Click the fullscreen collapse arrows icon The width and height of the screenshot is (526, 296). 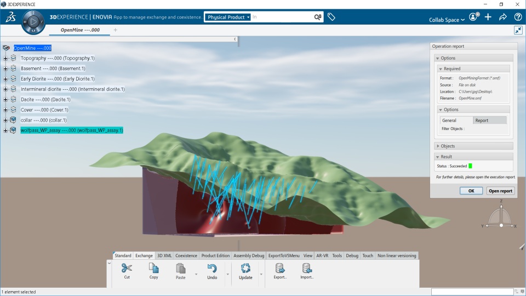518,30
